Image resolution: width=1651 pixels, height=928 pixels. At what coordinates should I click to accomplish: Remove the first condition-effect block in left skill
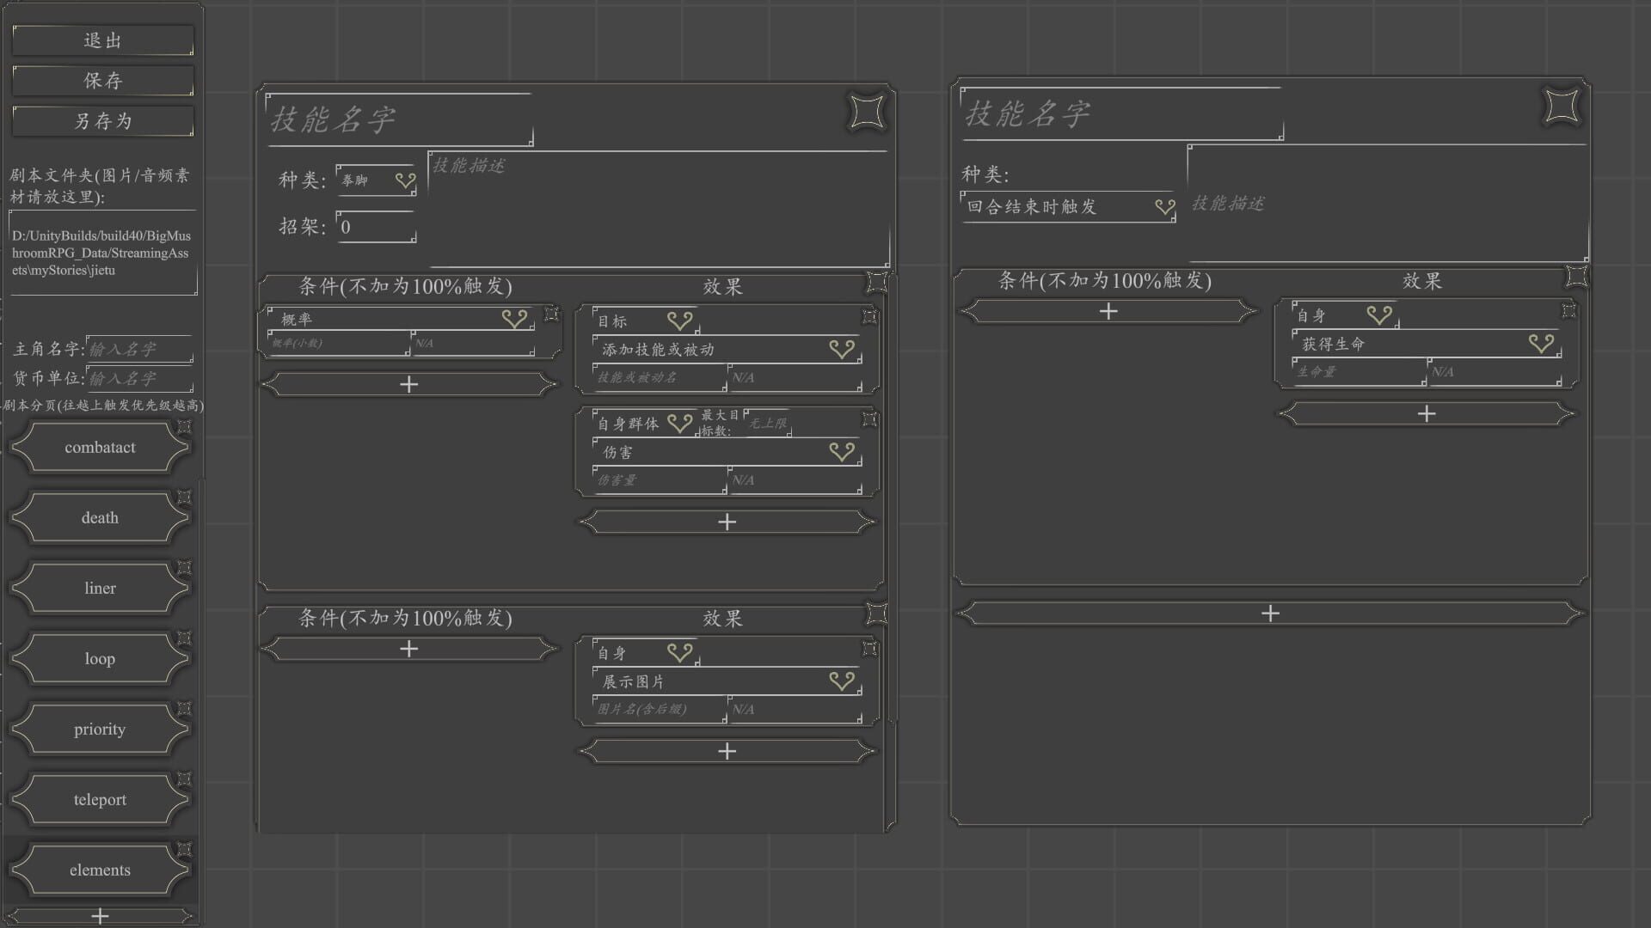tap(876, 281)
